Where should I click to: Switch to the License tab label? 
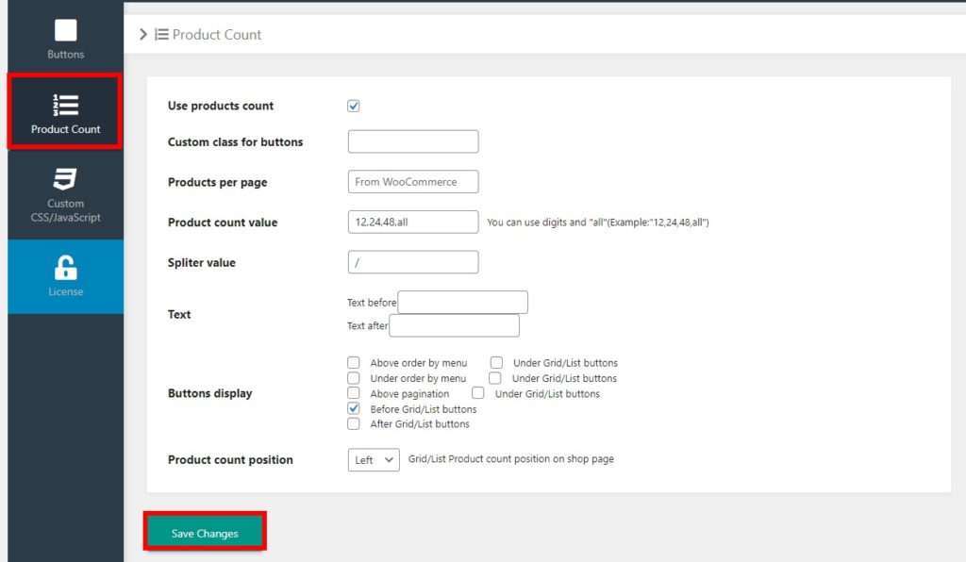click(x=65, y=291)
